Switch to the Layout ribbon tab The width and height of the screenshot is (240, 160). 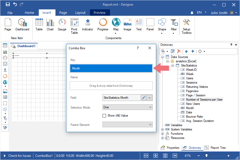pyautogui.click(x=80, y=13)
